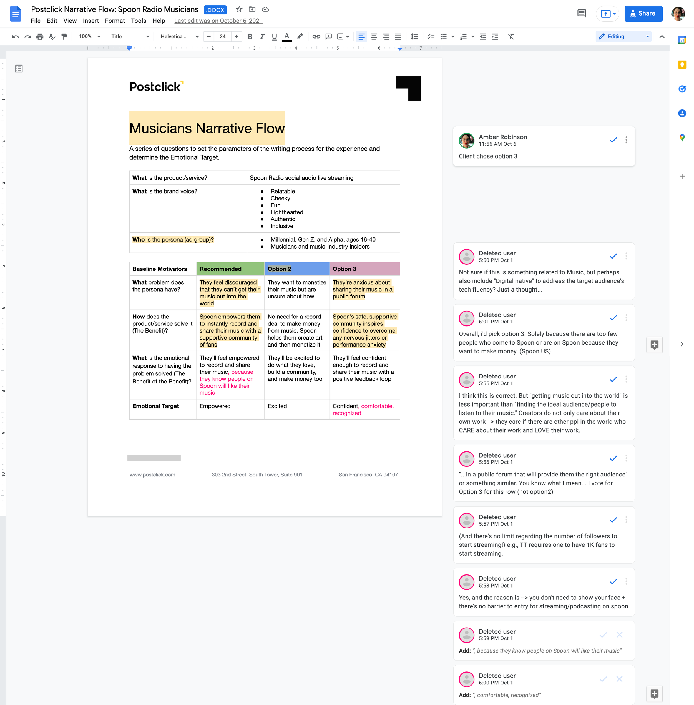Open the Editing mode dropdown
This screenshot has height=705, width=694.
click(623, 36)
